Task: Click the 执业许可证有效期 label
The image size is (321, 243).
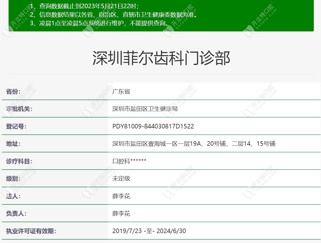Action: point(31,231)
